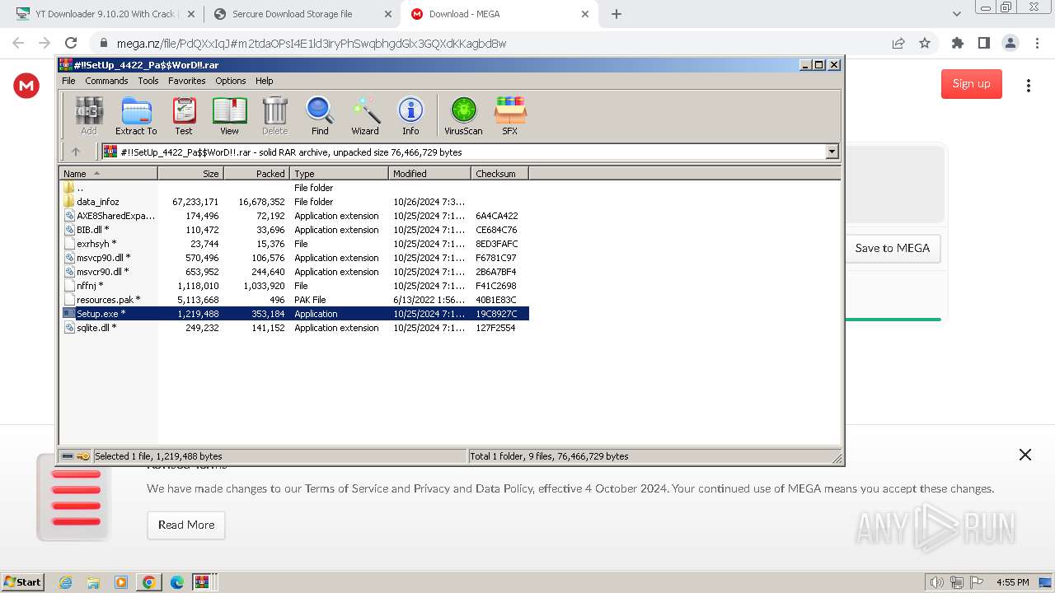
Task: Click the volume speaker tray icon
Action: tap(936, 582)
